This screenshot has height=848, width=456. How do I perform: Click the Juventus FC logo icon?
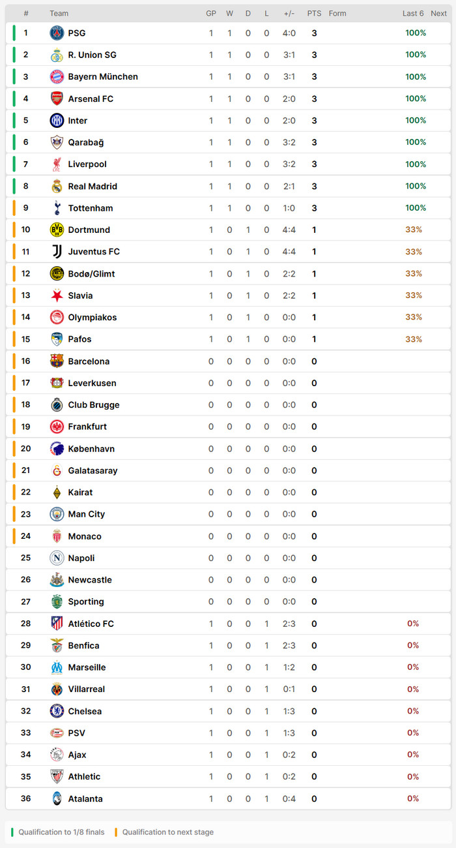pos(57,252)
